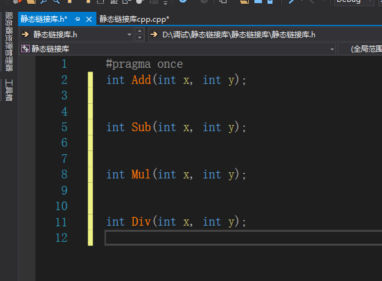Expand the 静态链接库 project scope dropdown
The height and width of the screenshot is (281, 382).
(332, 48)
